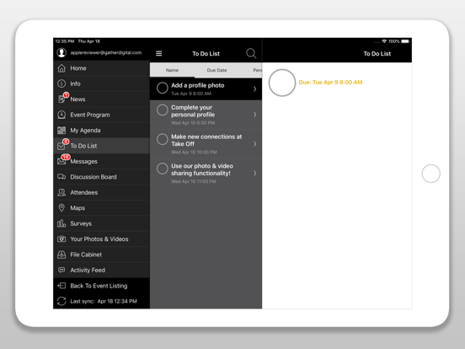The image size is (465, 349).
Task: Open the Messages envelope icon
Action: pos(62,160)
